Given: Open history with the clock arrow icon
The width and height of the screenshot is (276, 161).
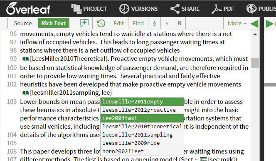Looking at the screenshot, I should (x=101, y=23).
